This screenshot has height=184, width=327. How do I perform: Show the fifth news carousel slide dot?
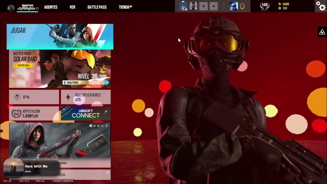[107, 126]
